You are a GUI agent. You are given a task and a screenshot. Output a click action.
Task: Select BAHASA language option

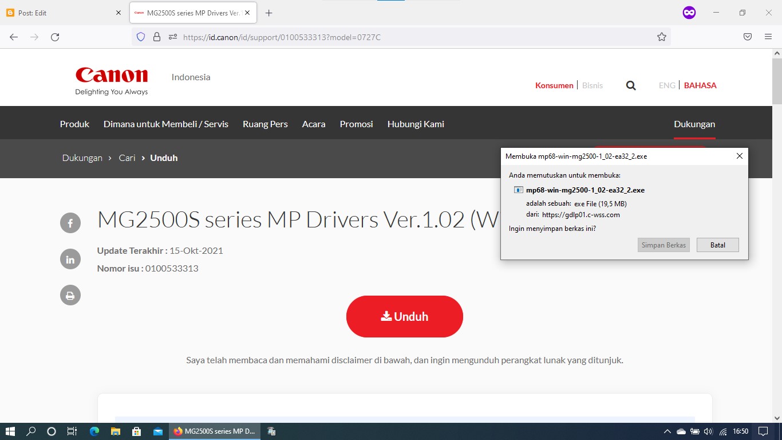pos(700,85)
